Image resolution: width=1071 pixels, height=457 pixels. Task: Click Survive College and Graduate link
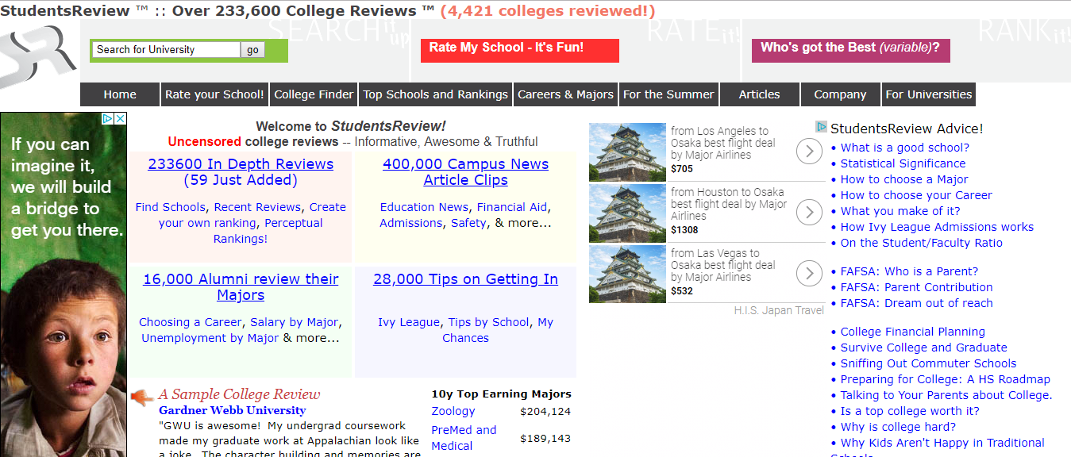pyautogui.click(x=924, y=348)
